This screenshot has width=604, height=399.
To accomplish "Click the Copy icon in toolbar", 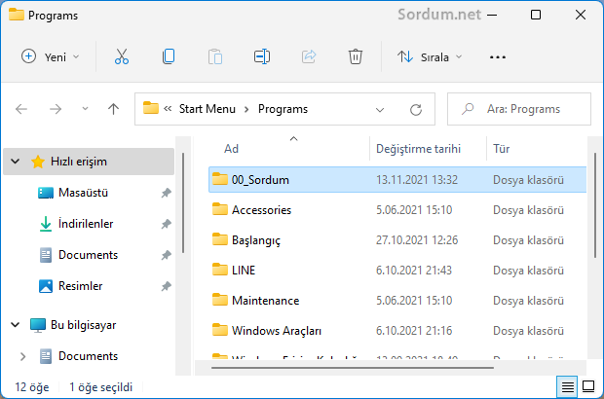I will (169, 57).
